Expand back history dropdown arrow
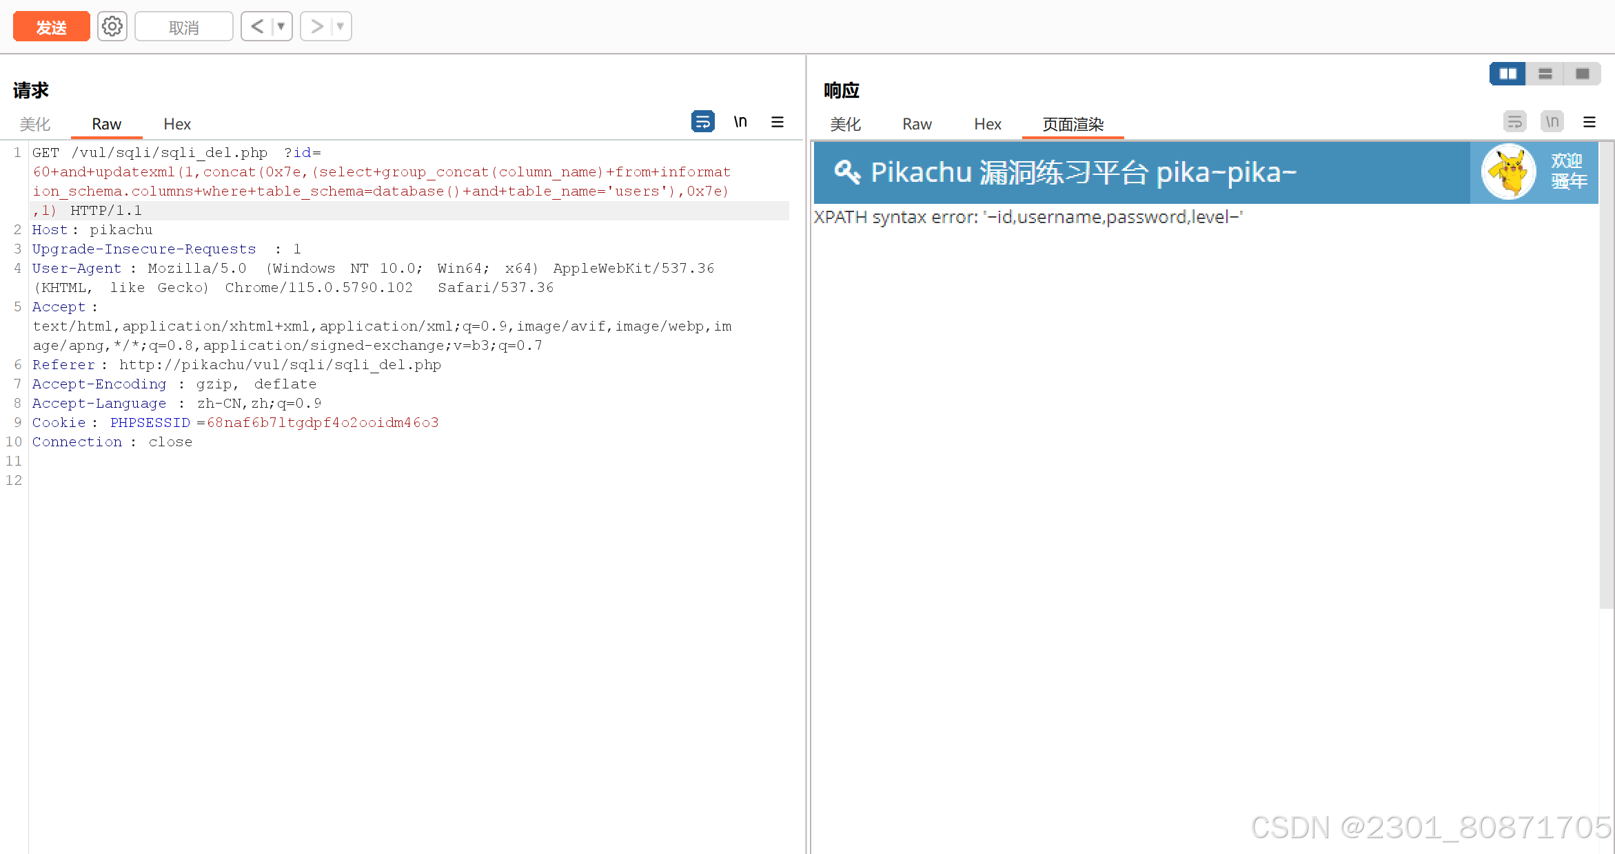1615x854 pixels. 281,27
